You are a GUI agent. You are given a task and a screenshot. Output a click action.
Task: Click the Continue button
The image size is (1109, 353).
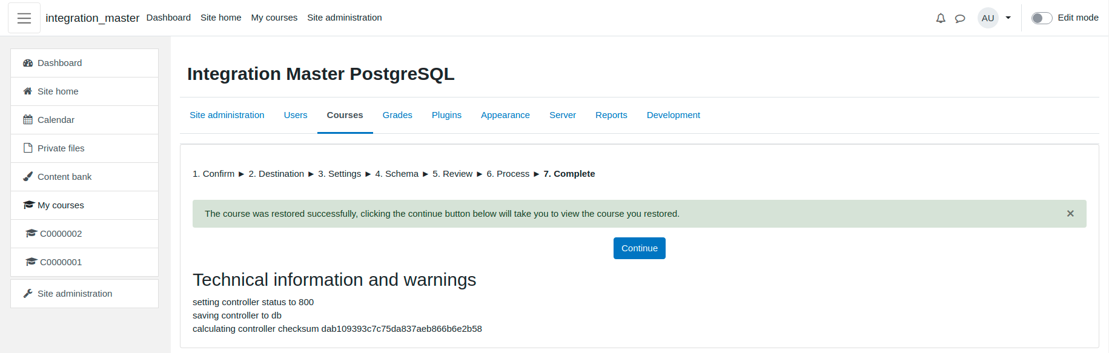640,248
